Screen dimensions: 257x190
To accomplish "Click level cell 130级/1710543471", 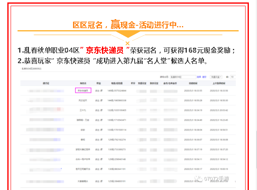I will pyautogui.click(x=117, y=120).
